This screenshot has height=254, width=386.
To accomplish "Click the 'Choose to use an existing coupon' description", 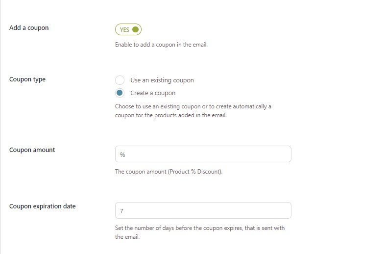I will pos(193,111).
